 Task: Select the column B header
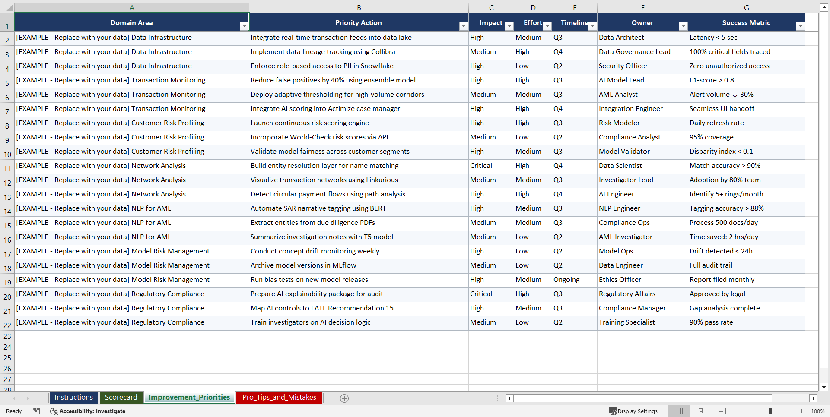[359, 7]
